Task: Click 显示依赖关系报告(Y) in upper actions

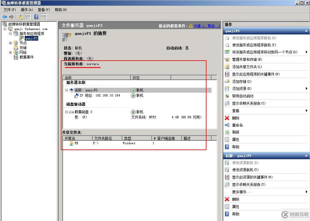Action: point(249,103)
